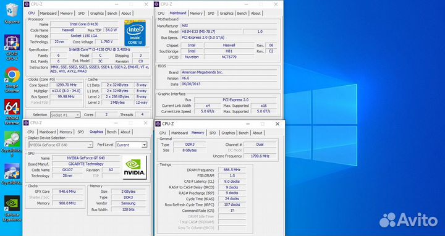This screenshot has height=236, width=445.
Task: Open SPD tab in Graphics window
Action: (81, 132)
